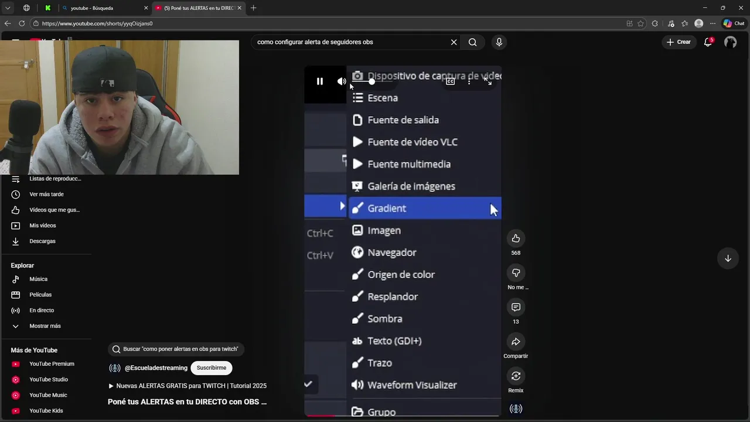The width and height of the screenshot is (750, 422).
Task: Toggle closed captions on the video
Action: [x=450, y=81]
